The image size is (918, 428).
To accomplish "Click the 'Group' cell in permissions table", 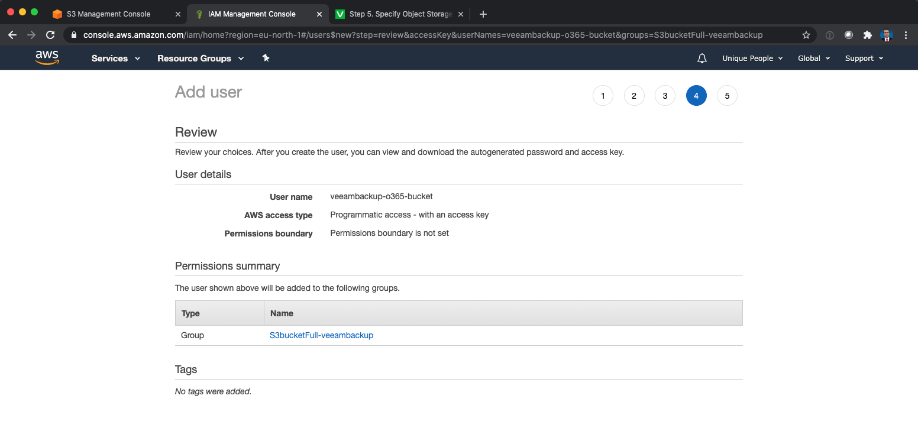I will coord(192,335).
